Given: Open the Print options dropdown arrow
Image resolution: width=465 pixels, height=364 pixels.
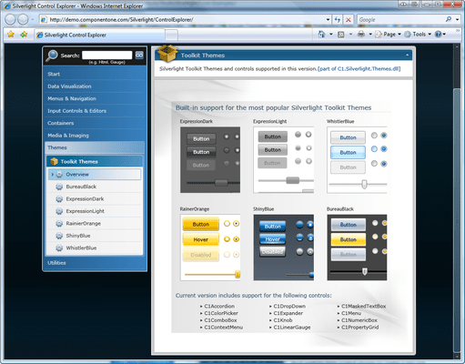Looking at the screenshot, I should [370, 34].
